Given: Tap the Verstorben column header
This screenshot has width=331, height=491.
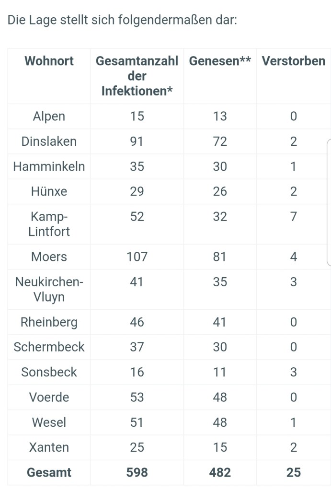Looking at the screenshot, I should coord(293,61).
